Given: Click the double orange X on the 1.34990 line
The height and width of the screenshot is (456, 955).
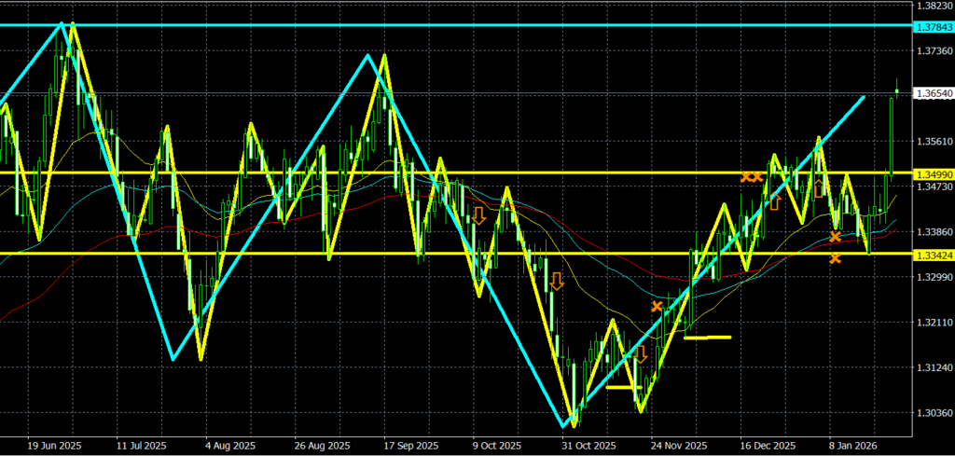Looking at the screenshot, I should (x=752, y=175).
